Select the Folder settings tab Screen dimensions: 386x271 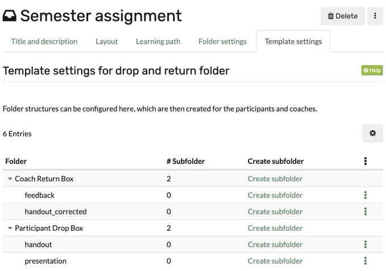223,41
